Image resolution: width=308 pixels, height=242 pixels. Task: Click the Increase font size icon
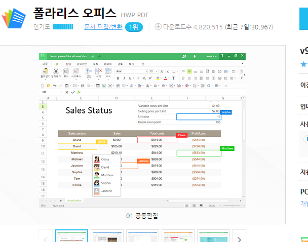coord(162,71)
